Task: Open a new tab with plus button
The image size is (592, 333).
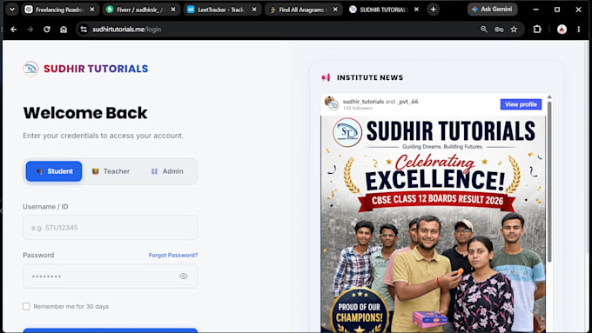Action: coord(433,10)
